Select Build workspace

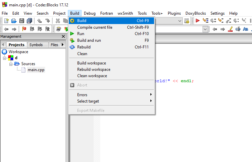111,63
